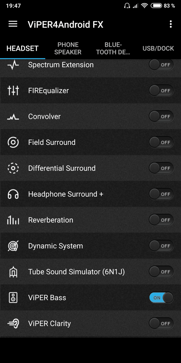Tap the ViPER4Android FX title text
This screenshot has height=363, width=181.
pyautogui.click(x=65, y=24)
